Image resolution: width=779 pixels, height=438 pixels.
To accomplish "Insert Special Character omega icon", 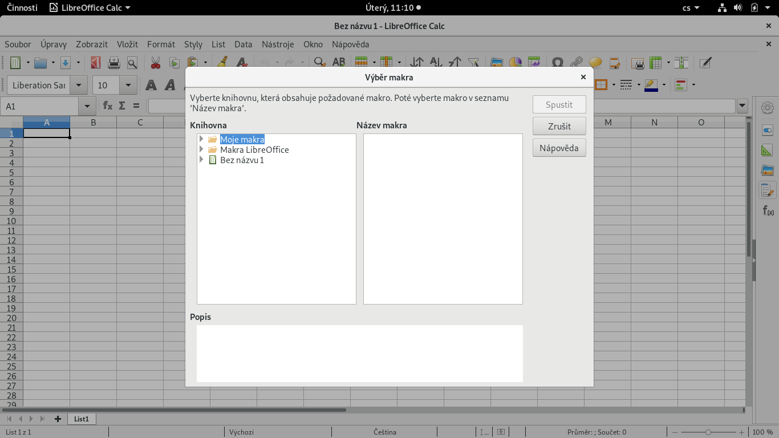I will click(x=558, y=63).
